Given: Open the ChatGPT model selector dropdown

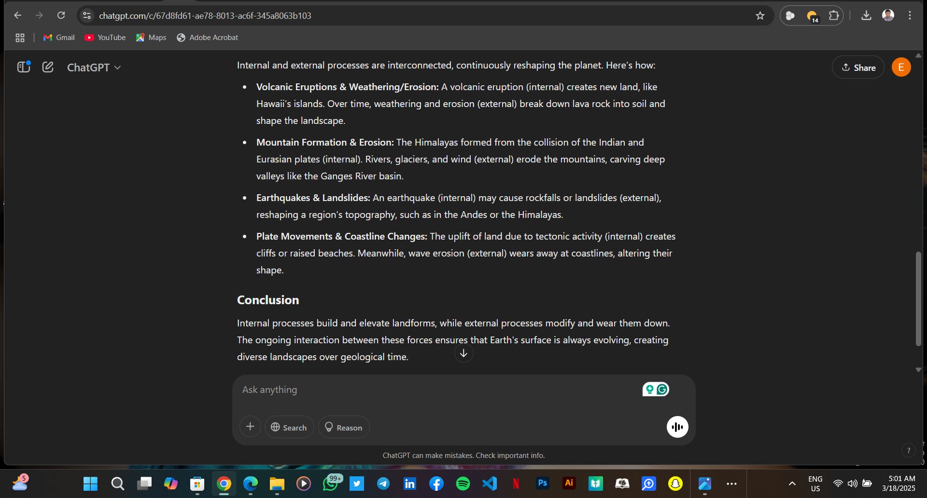Looking at the screenshot, I should pyautogui.click(x=94, y=67).
